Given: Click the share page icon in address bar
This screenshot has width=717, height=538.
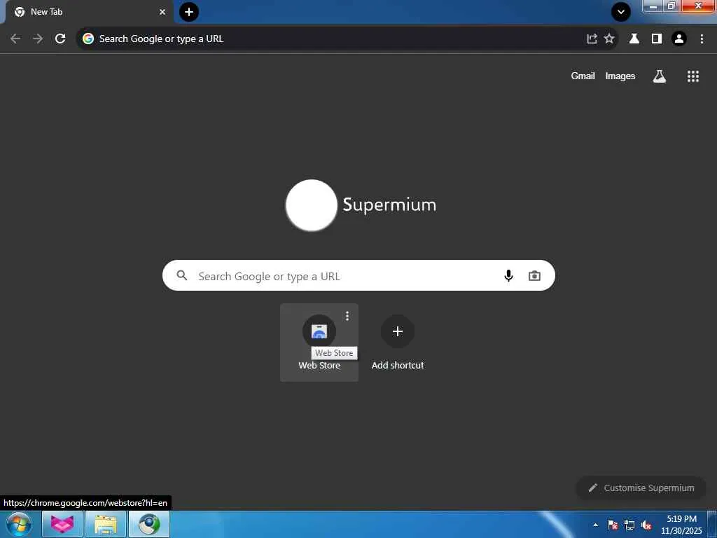Looking at the screenshot, I should click(x=592, y=39).
